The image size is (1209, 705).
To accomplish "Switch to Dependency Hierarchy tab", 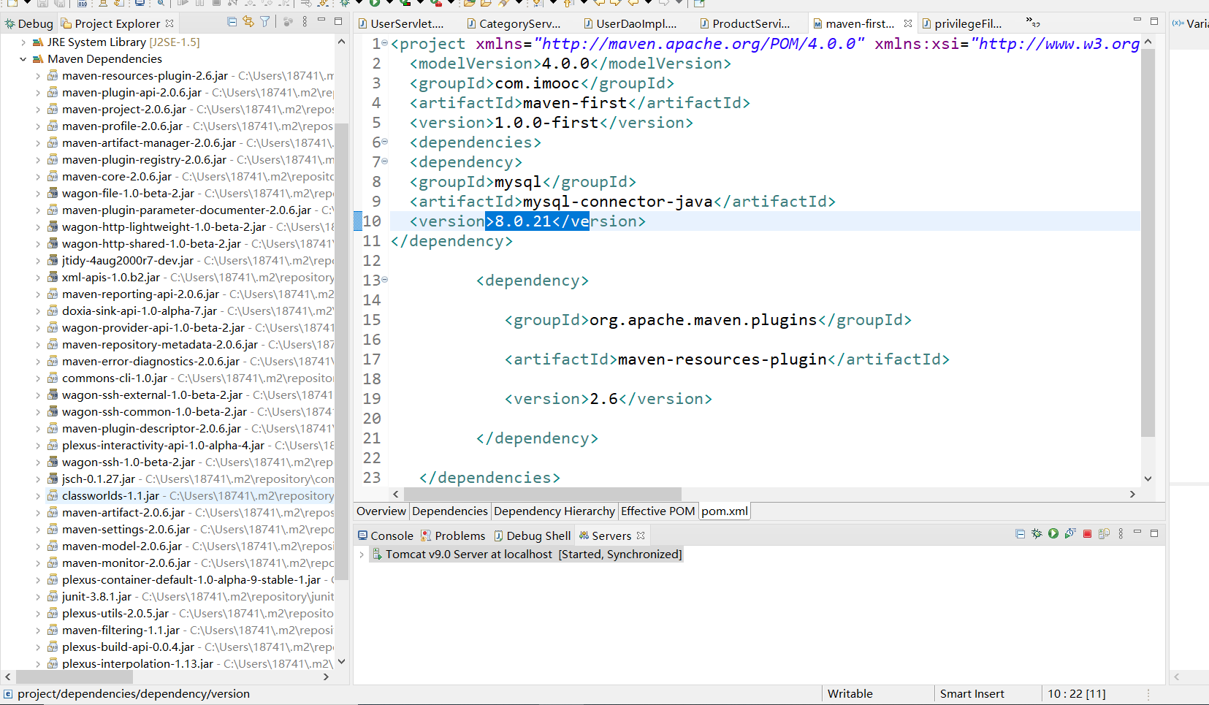I will pos(554,511).
